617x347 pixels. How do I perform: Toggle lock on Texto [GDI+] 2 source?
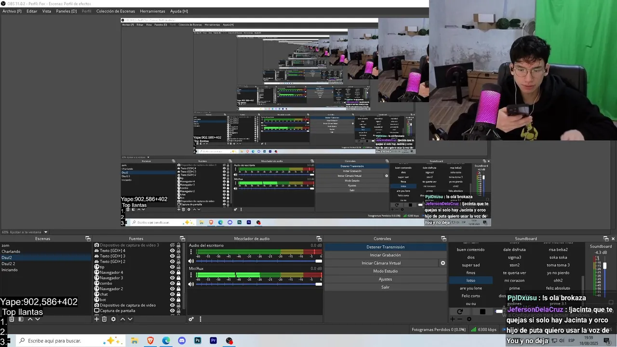click(x=178, y=262)
